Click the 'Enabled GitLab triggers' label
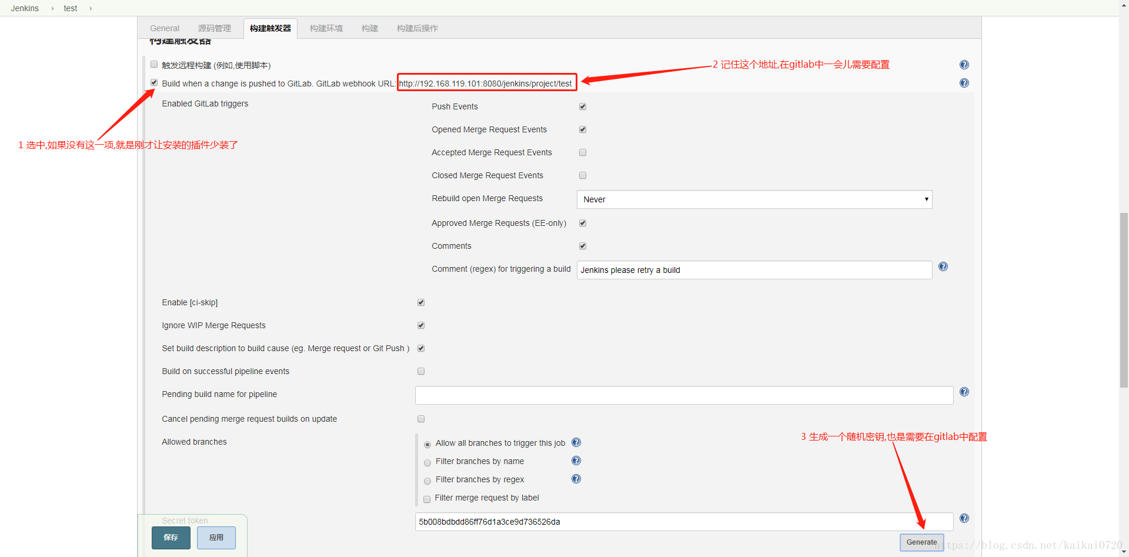1129x557 pixels. point(205,104)
